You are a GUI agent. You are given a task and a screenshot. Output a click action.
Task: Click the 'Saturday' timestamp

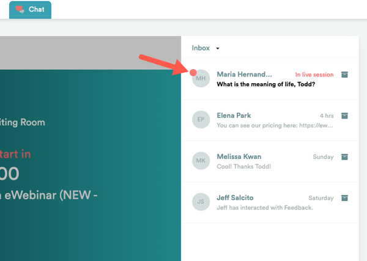[321, 198]
